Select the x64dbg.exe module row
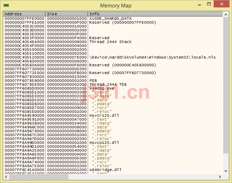Image resolution: width=232 pixels, height=183 pixels. click(x=113, y=89)
